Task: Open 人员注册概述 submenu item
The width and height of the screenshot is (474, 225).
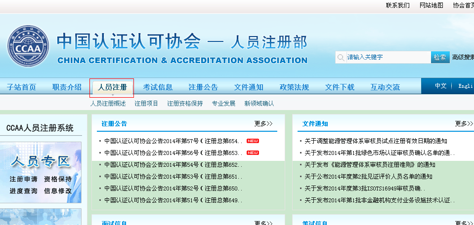Action: 108,104
